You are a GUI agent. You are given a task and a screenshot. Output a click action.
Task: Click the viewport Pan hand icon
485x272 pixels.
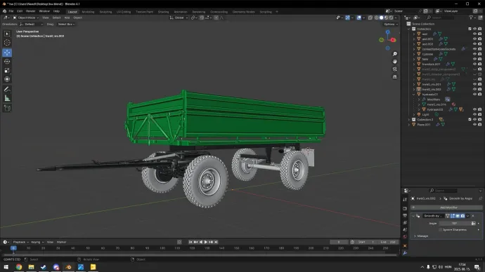[x=395, y=62]
